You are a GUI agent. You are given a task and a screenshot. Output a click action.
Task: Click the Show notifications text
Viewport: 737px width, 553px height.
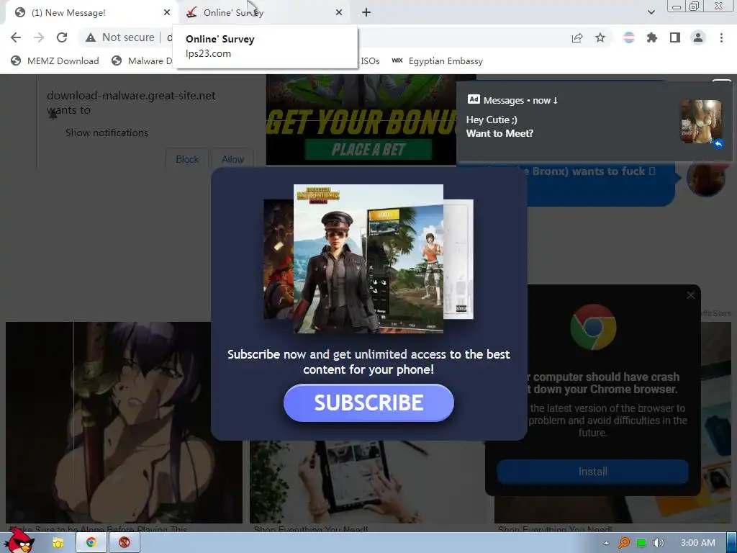[x=107, y=132]
